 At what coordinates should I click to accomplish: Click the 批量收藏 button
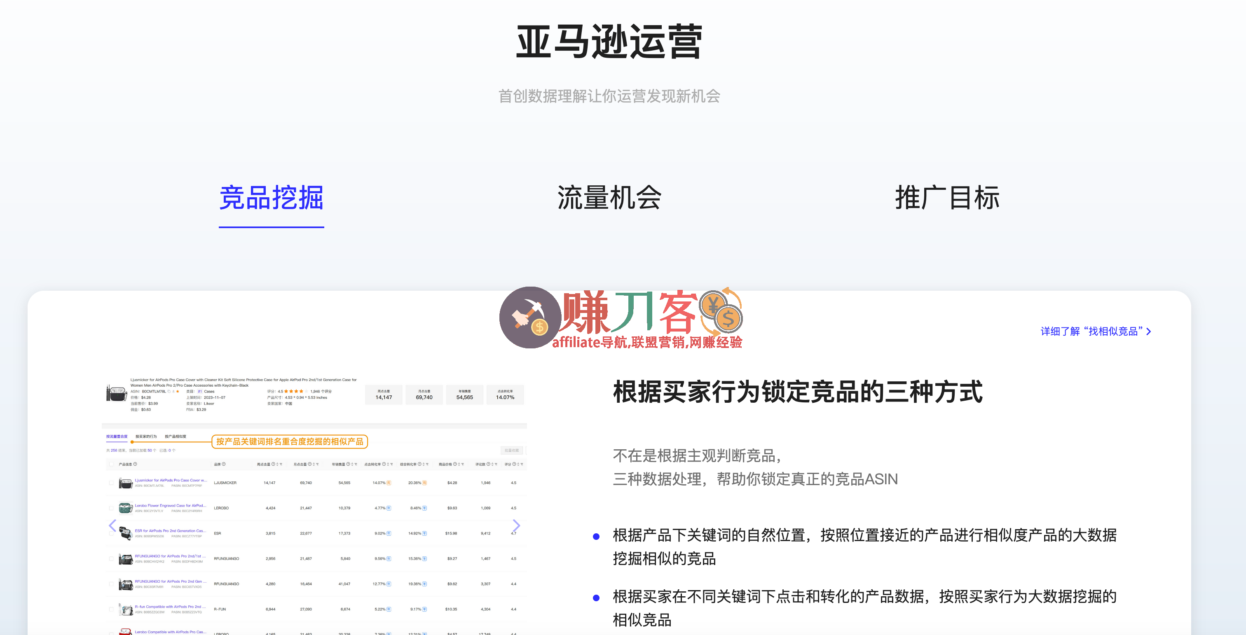coord(513,451)
